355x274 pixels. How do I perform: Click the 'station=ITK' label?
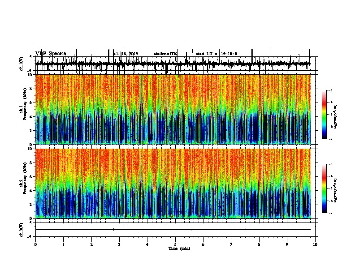[165, 54]
